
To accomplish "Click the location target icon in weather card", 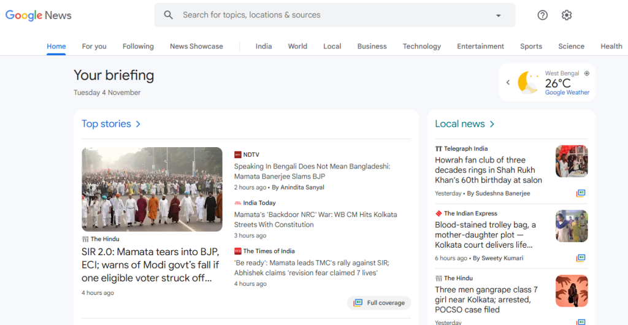I will [587, 74].
